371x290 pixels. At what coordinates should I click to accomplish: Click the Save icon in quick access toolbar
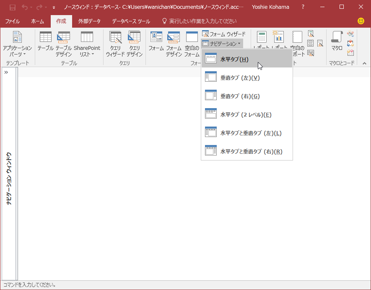(x=12, y=7)
